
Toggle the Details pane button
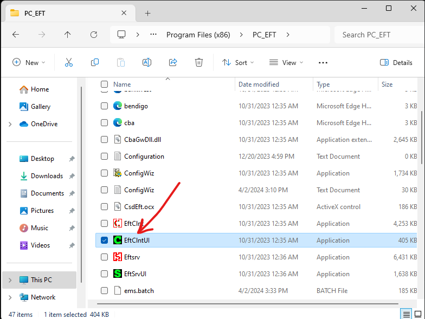tap(396, 62)
